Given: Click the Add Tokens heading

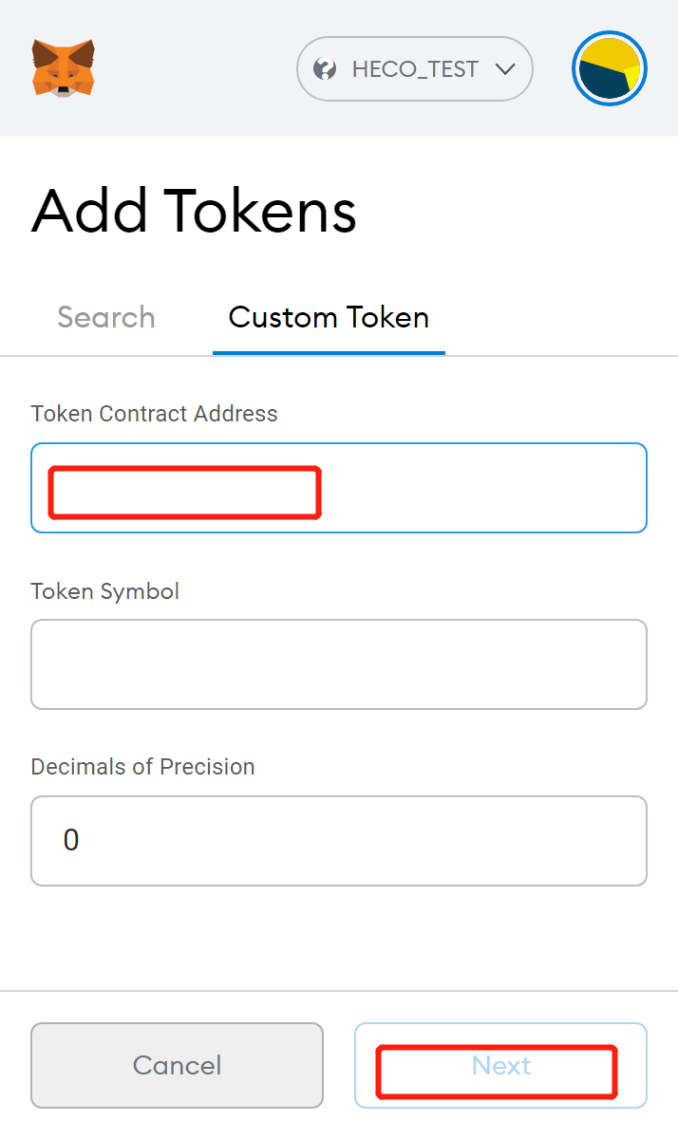Looking at the screenshot, I should [194, 211].
